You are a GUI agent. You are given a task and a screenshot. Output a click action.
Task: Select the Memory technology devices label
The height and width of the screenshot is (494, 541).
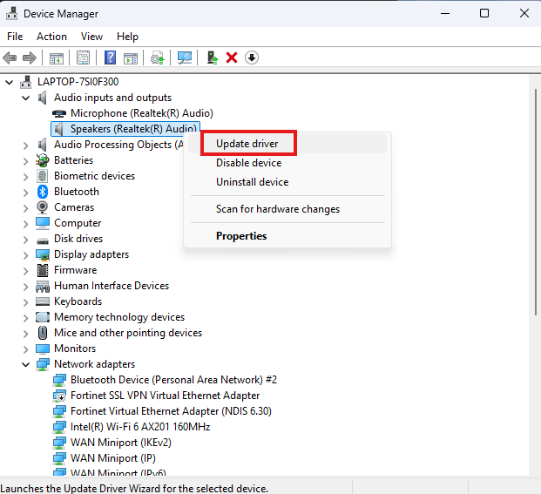coord(119,317)
